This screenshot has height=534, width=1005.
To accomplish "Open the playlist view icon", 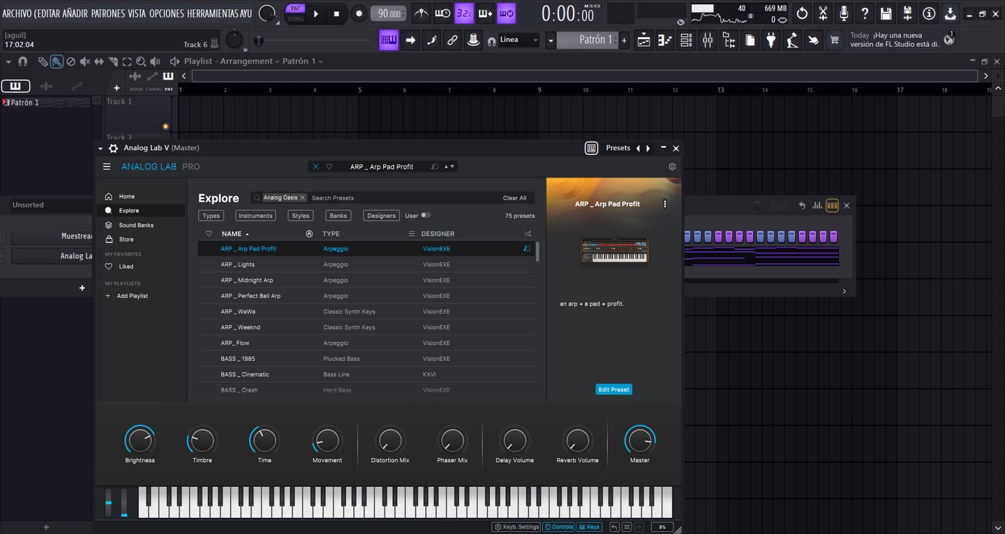I will click(x=643, y=40).
